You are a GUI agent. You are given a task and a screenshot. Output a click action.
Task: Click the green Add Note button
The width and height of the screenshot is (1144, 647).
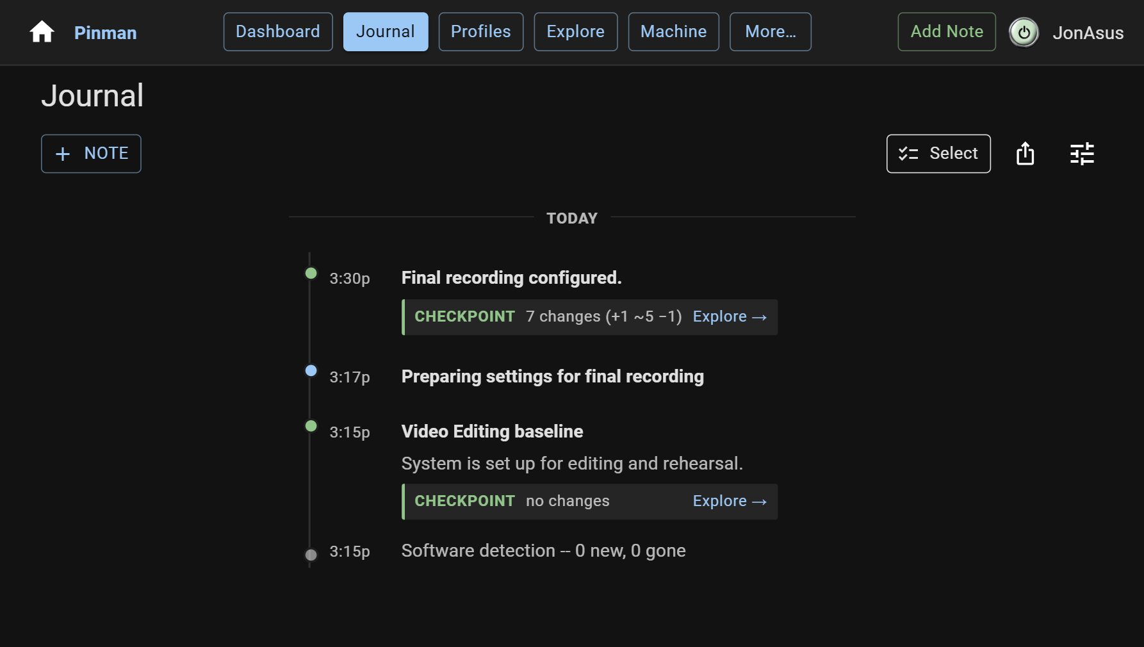pos(947,31)
